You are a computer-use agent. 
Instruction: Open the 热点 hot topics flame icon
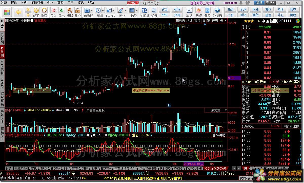(x=199, y=12)
